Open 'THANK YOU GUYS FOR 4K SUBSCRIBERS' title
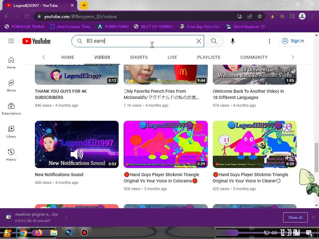 coord(61,94)
